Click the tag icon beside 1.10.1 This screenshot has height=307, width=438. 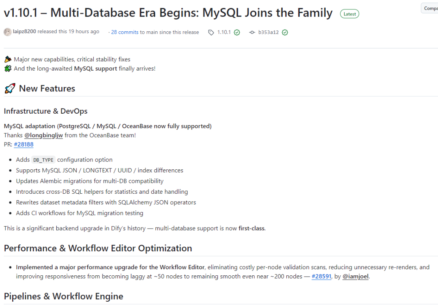tap(211, 32)
